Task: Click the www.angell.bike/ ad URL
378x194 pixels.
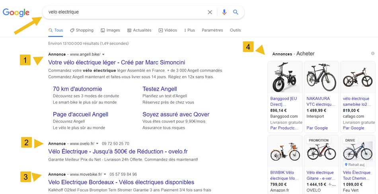Action: coord(85,54)
